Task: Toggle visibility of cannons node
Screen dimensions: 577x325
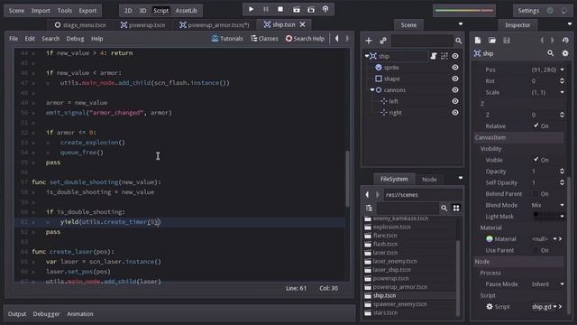Action: pyautogui.click(x=455, y=90)
